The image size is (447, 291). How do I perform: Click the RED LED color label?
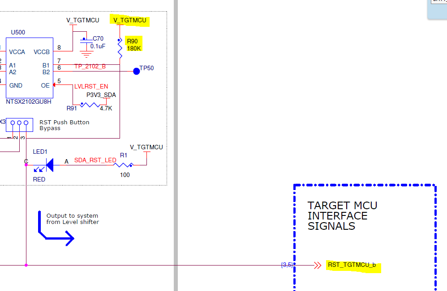pos(39,180)
